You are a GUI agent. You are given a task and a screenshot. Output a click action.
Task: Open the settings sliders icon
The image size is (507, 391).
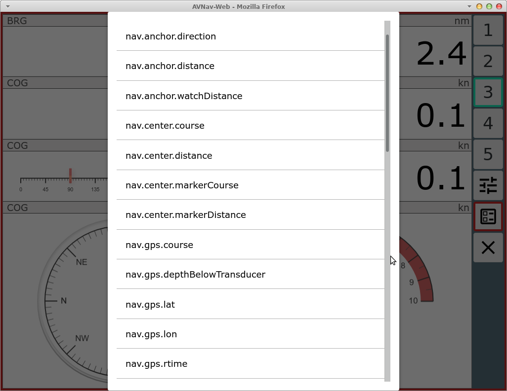(x=488, y=185)
